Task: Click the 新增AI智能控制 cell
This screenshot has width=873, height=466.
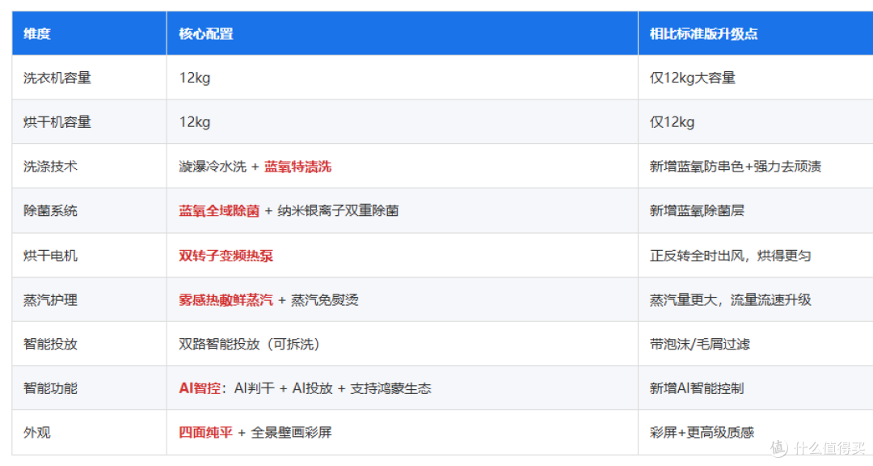Action: coord(756,388)
